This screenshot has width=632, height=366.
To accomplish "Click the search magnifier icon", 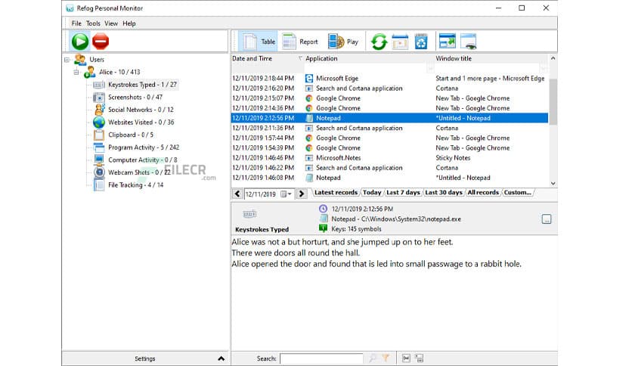I will (x=373, y=358).
